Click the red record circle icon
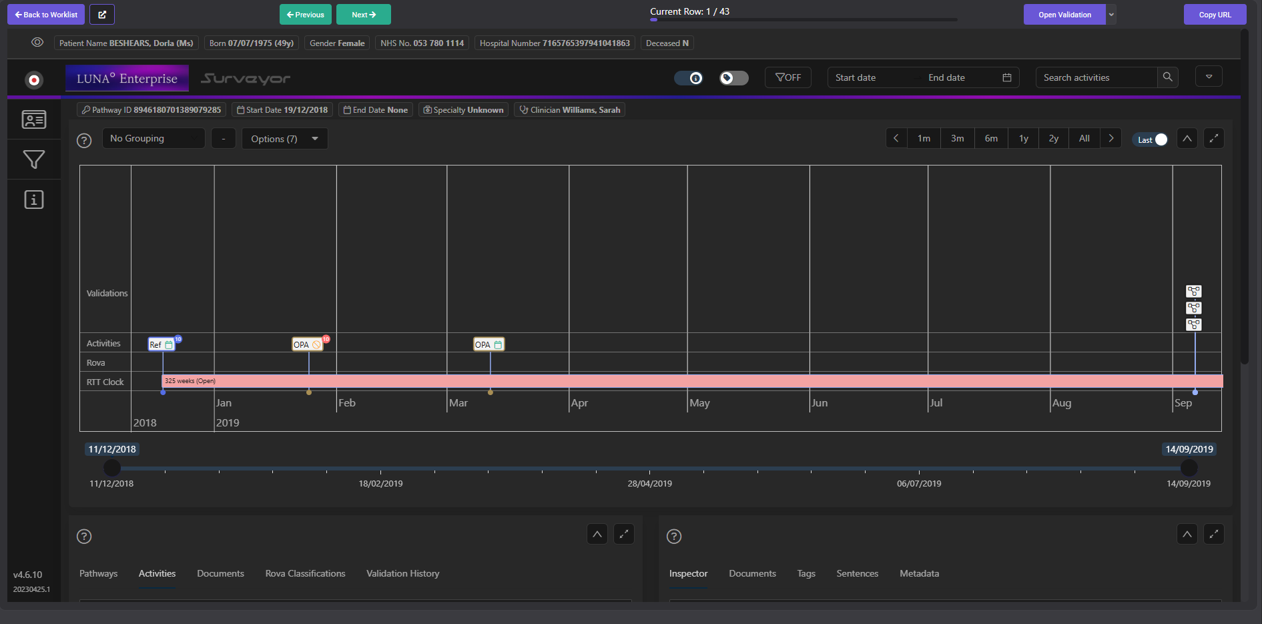This screenshot has height=624, width=1262. coord(33,80)
